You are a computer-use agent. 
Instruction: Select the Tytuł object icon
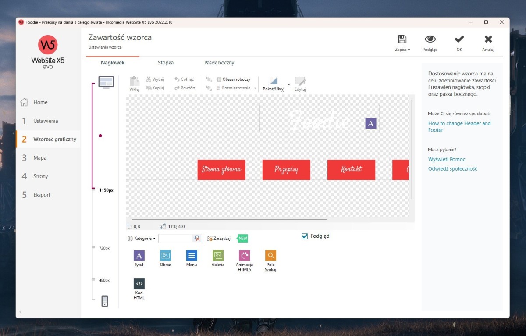point(139,256)
